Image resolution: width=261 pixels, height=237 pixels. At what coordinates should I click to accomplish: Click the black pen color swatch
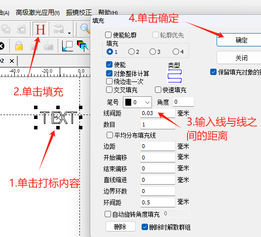tap(128, 102)
